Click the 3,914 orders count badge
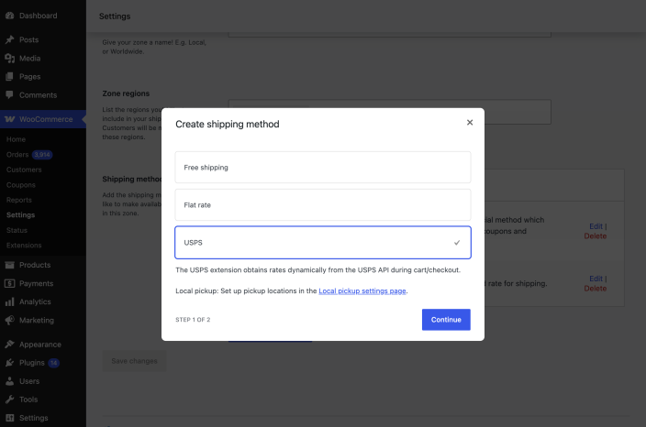This screenshot has width=646, height=427. 42,155
